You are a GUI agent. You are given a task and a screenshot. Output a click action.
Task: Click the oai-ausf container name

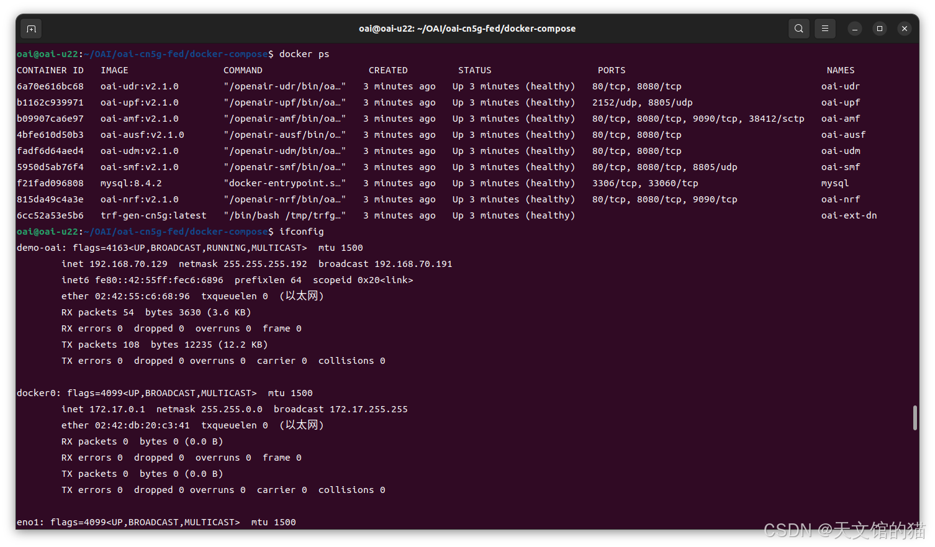843,135
